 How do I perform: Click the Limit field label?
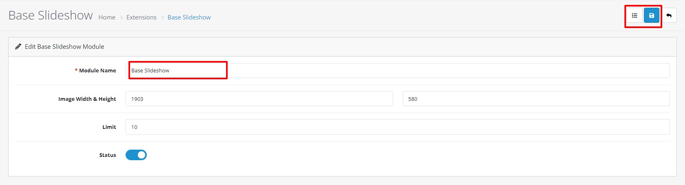[109, 127]
